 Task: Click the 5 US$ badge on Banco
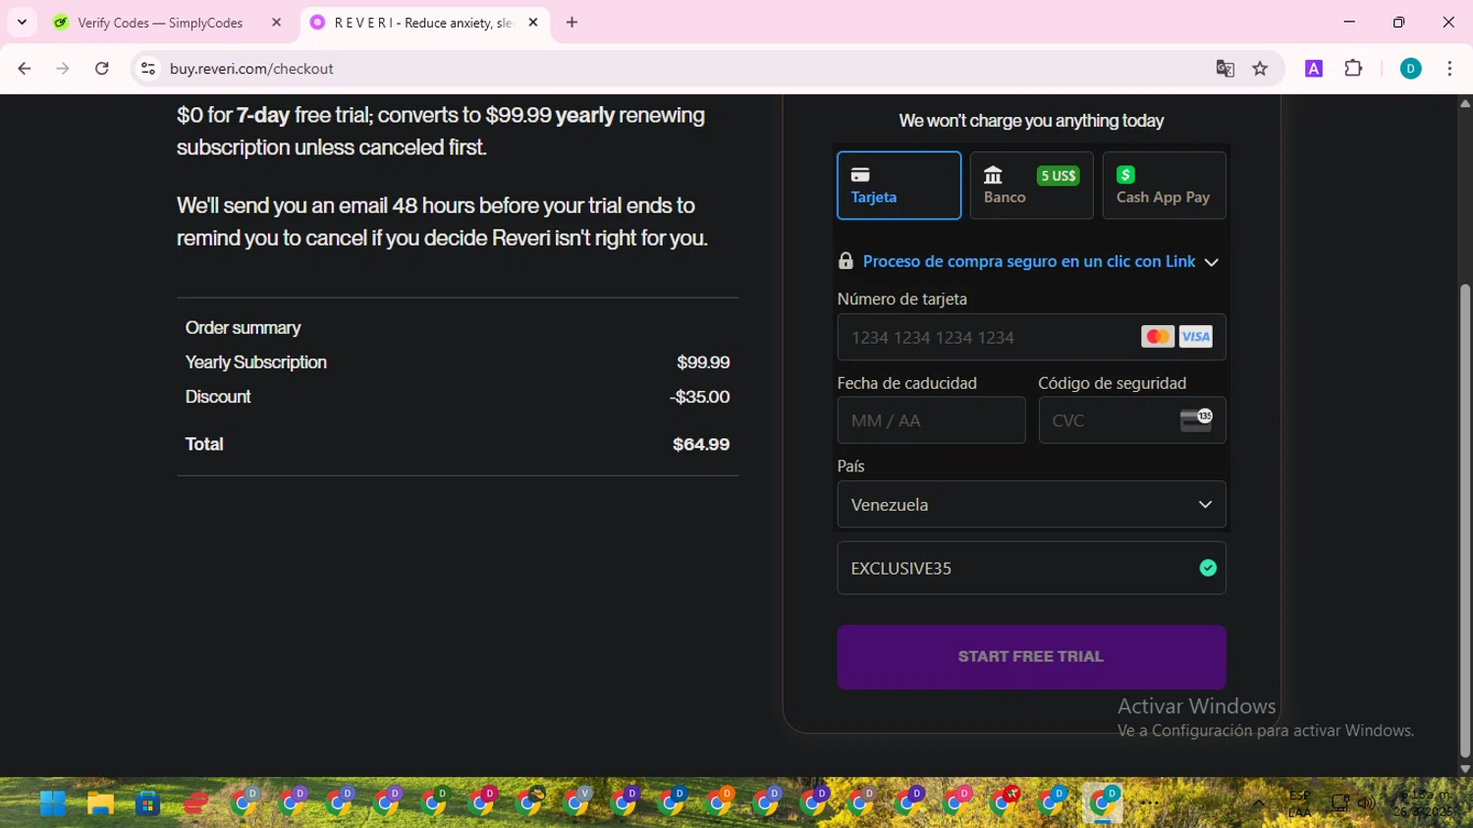coord(1059,176)
